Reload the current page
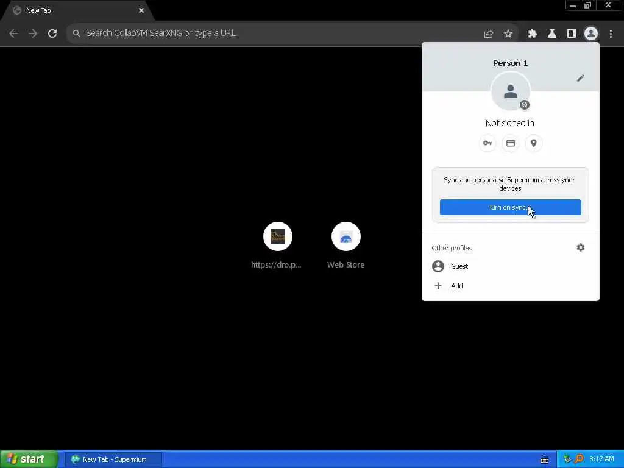624x468 pixels. click(x=52, y=34)
